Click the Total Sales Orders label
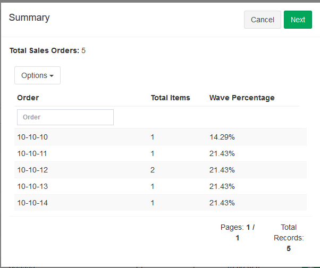 coord(44,51)
